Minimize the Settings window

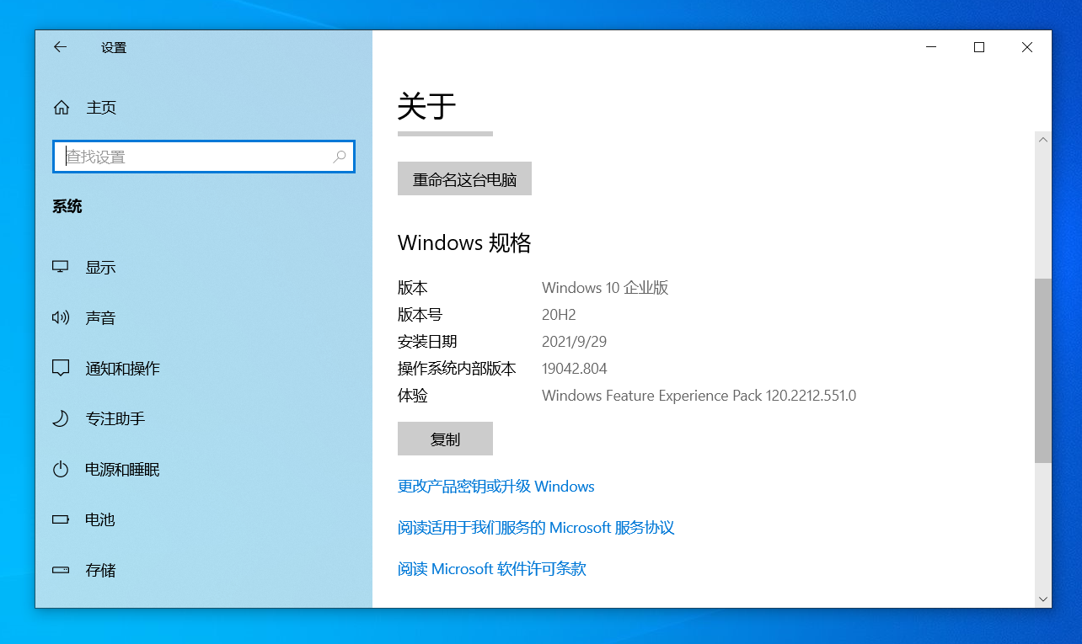pyautogui.click(x=931, y=47)
